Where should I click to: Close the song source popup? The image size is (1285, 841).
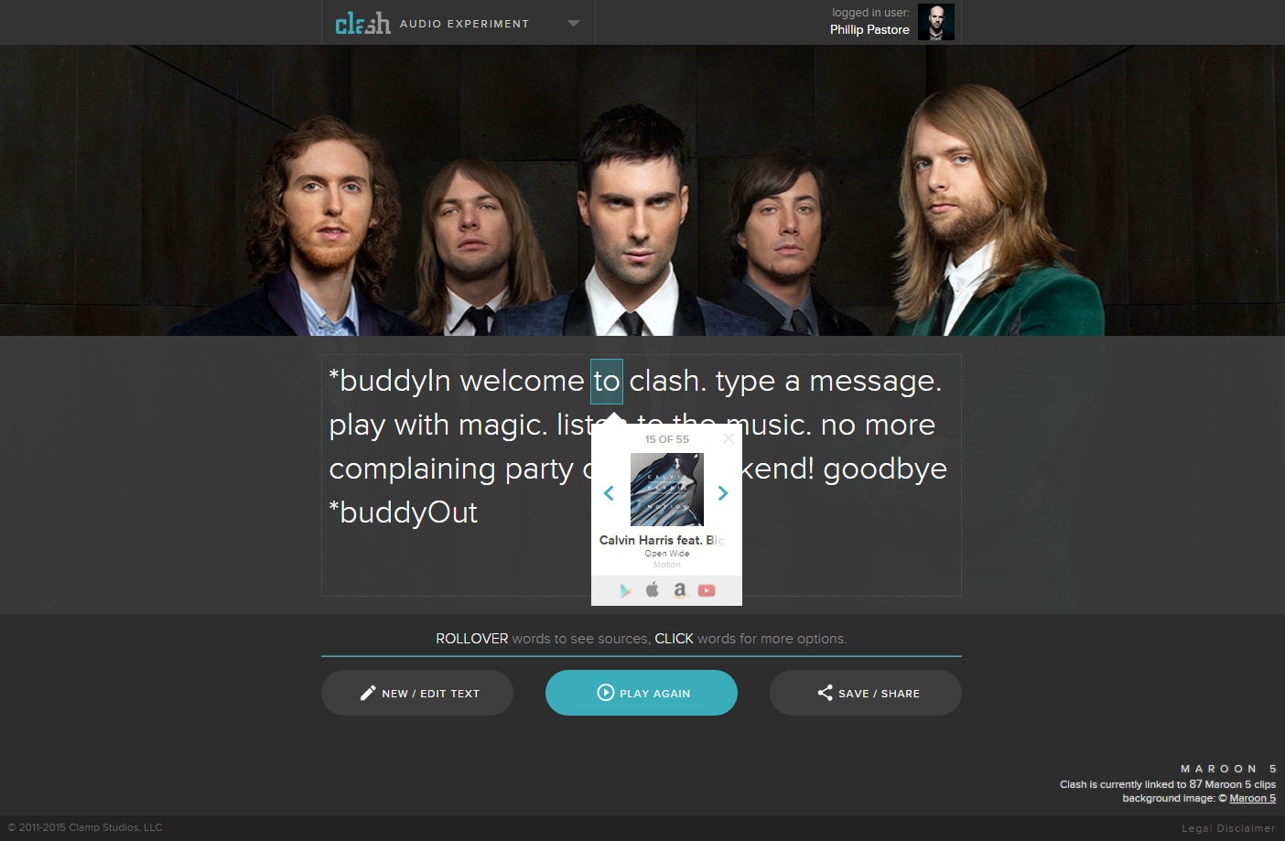pyautogui.click(x=729, y=438)
